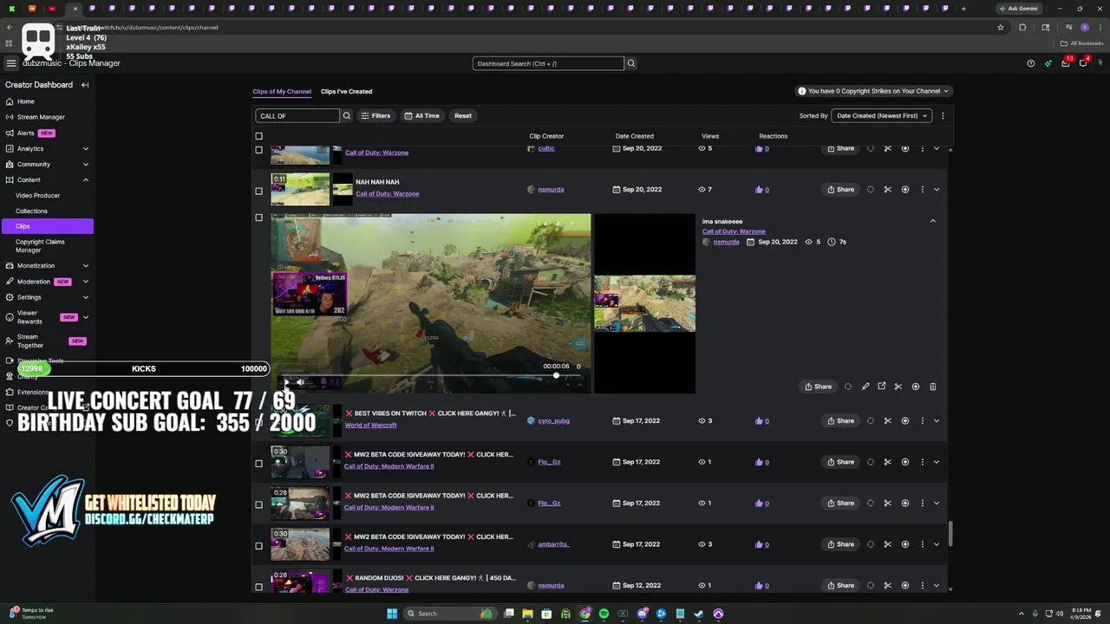Image resolution: width=1110 pixels, height=624 pixels.
Task: Click scissors icon in ambarrita_ clip row
Action: 888,544
